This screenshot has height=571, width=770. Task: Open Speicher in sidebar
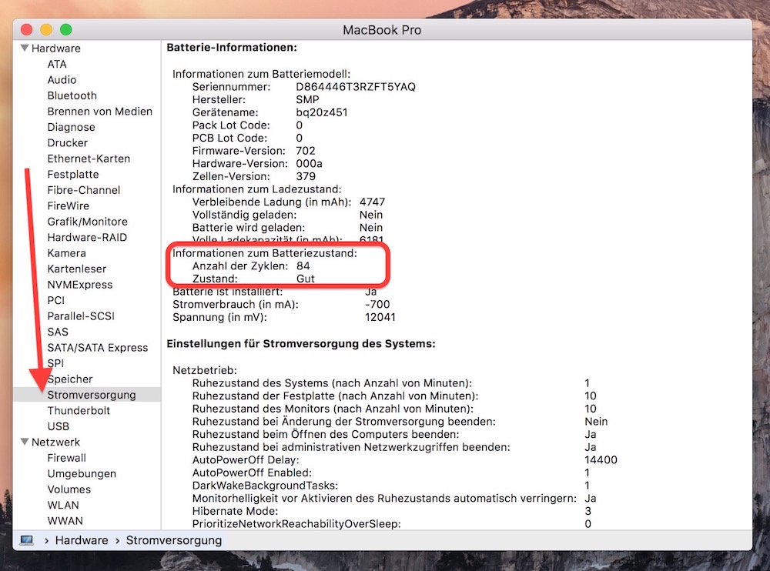click(70, 379)
